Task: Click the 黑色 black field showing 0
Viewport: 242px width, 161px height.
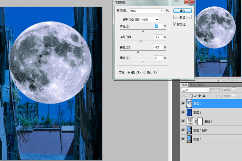Action: click(x=158, y=58)
